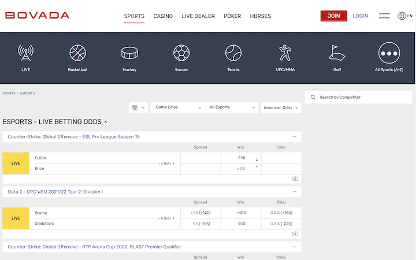Click LIVE badge of Brame match

[x=16, y=218]
